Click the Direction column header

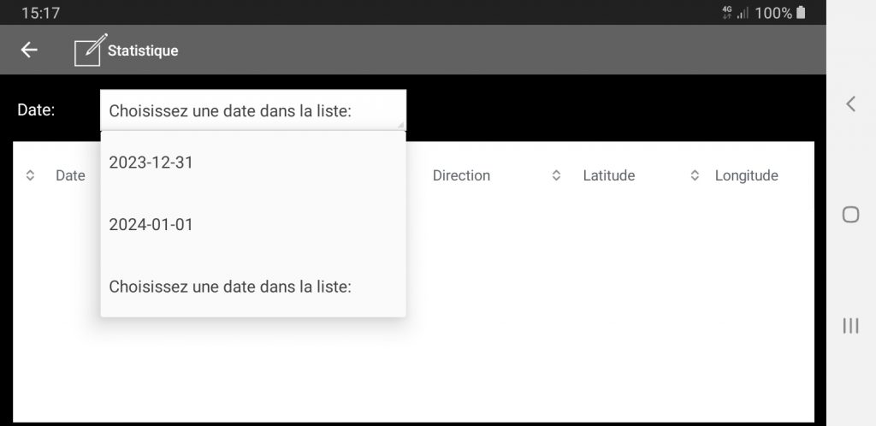[x=461, y=175]
